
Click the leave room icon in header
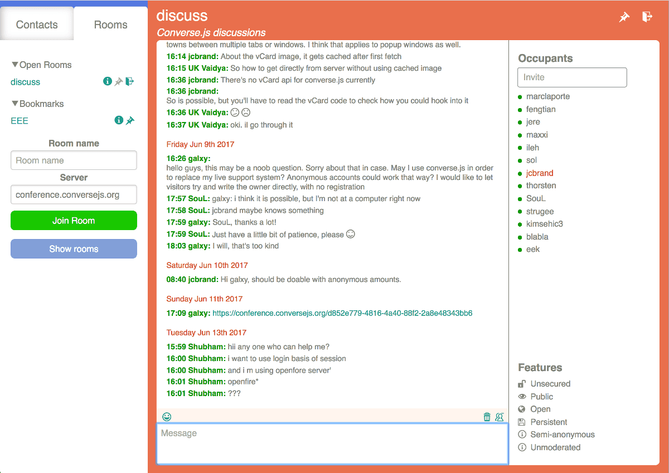[x=647, y=17]
